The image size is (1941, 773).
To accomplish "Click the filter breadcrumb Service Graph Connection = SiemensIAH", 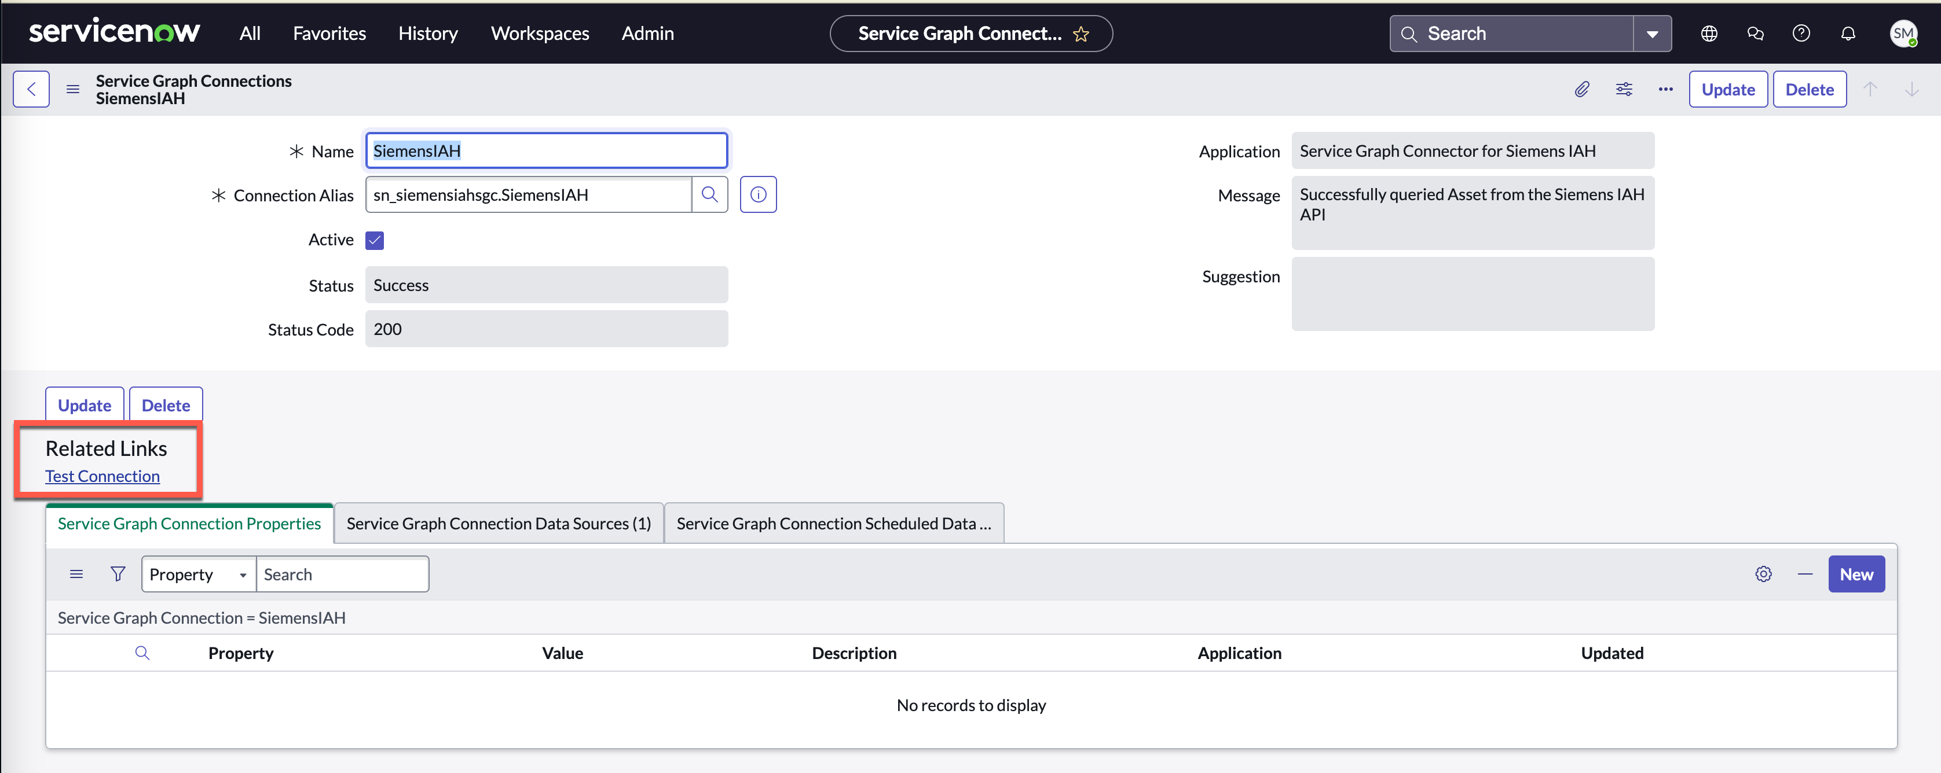I will click(x=202, y=618).
